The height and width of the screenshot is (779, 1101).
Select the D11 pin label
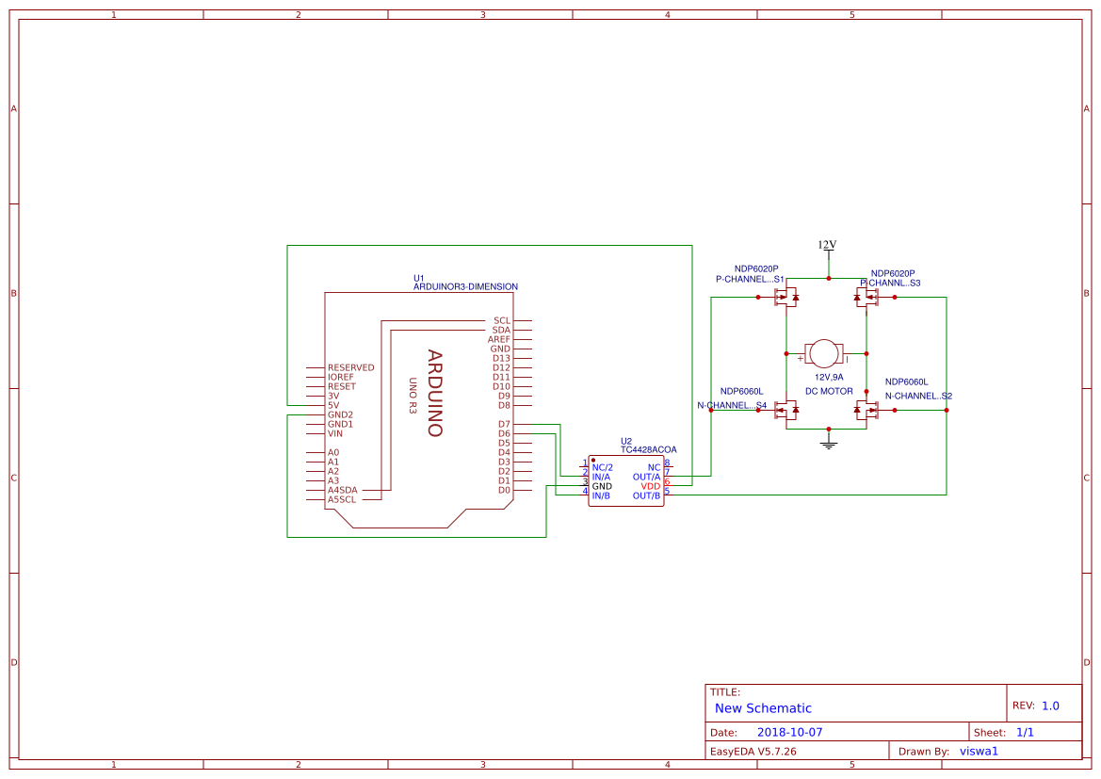point(501,377)
